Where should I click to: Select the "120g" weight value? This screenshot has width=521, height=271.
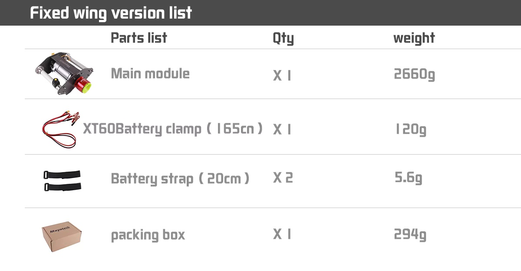pos(410,129)
